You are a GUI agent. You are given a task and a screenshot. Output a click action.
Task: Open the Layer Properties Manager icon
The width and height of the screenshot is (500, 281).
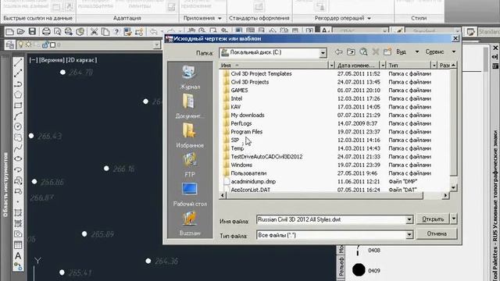10,45
